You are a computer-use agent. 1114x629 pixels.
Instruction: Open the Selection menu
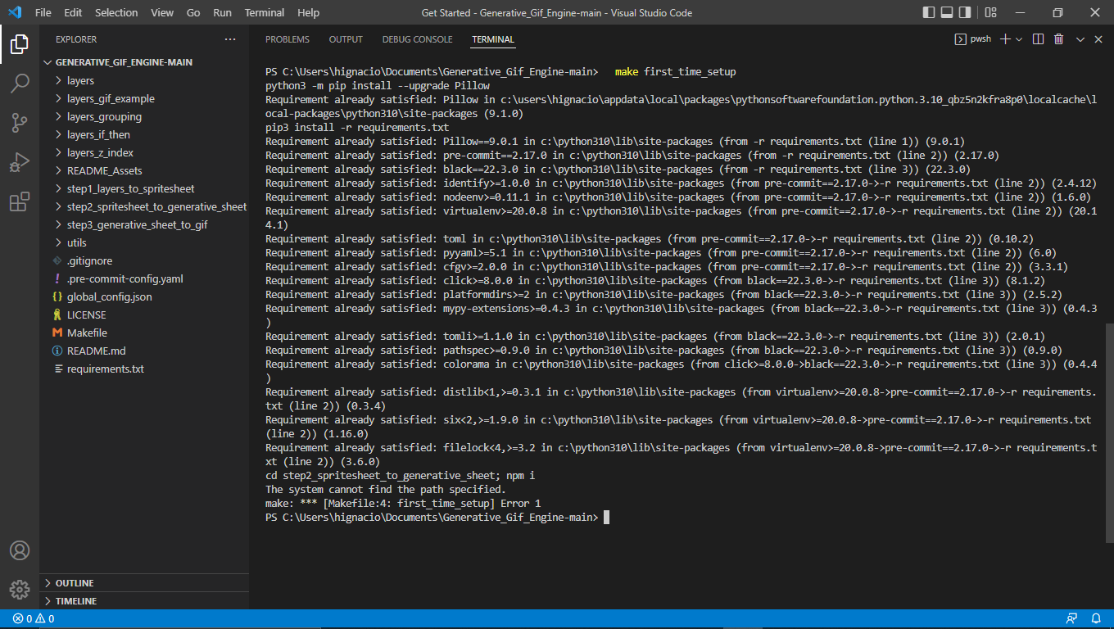pos(116,12)
